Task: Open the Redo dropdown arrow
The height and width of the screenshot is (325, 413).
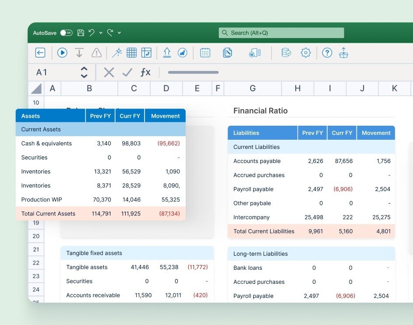Action: click(x=119, y=33)
